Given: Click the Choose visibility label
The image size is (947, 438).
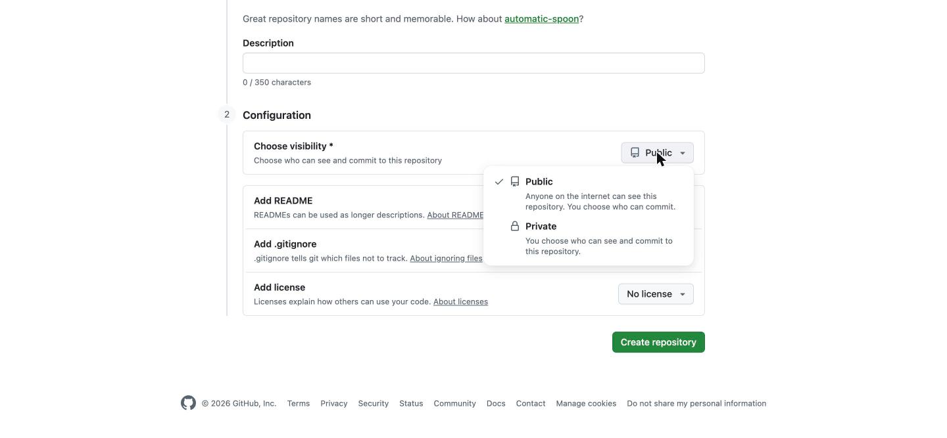Looking at the screenshot, I should click(x=293, y=146).
